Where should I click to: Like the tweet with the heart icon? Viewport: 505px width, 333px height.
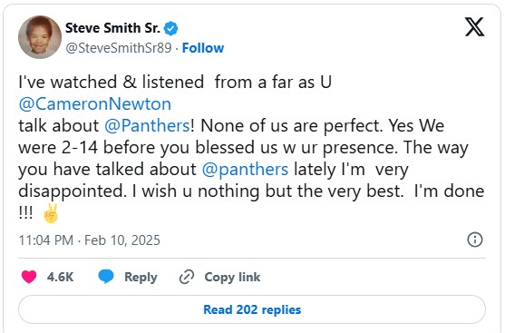(x=29, y=277)
